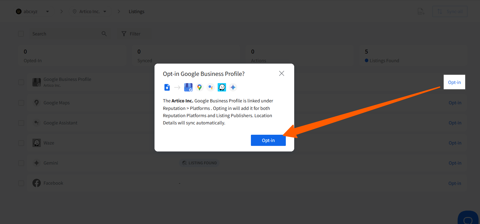Click the Listings Found summary card
Image resolution: width=480 pixels, height=224 pixels.
[413, 56]
